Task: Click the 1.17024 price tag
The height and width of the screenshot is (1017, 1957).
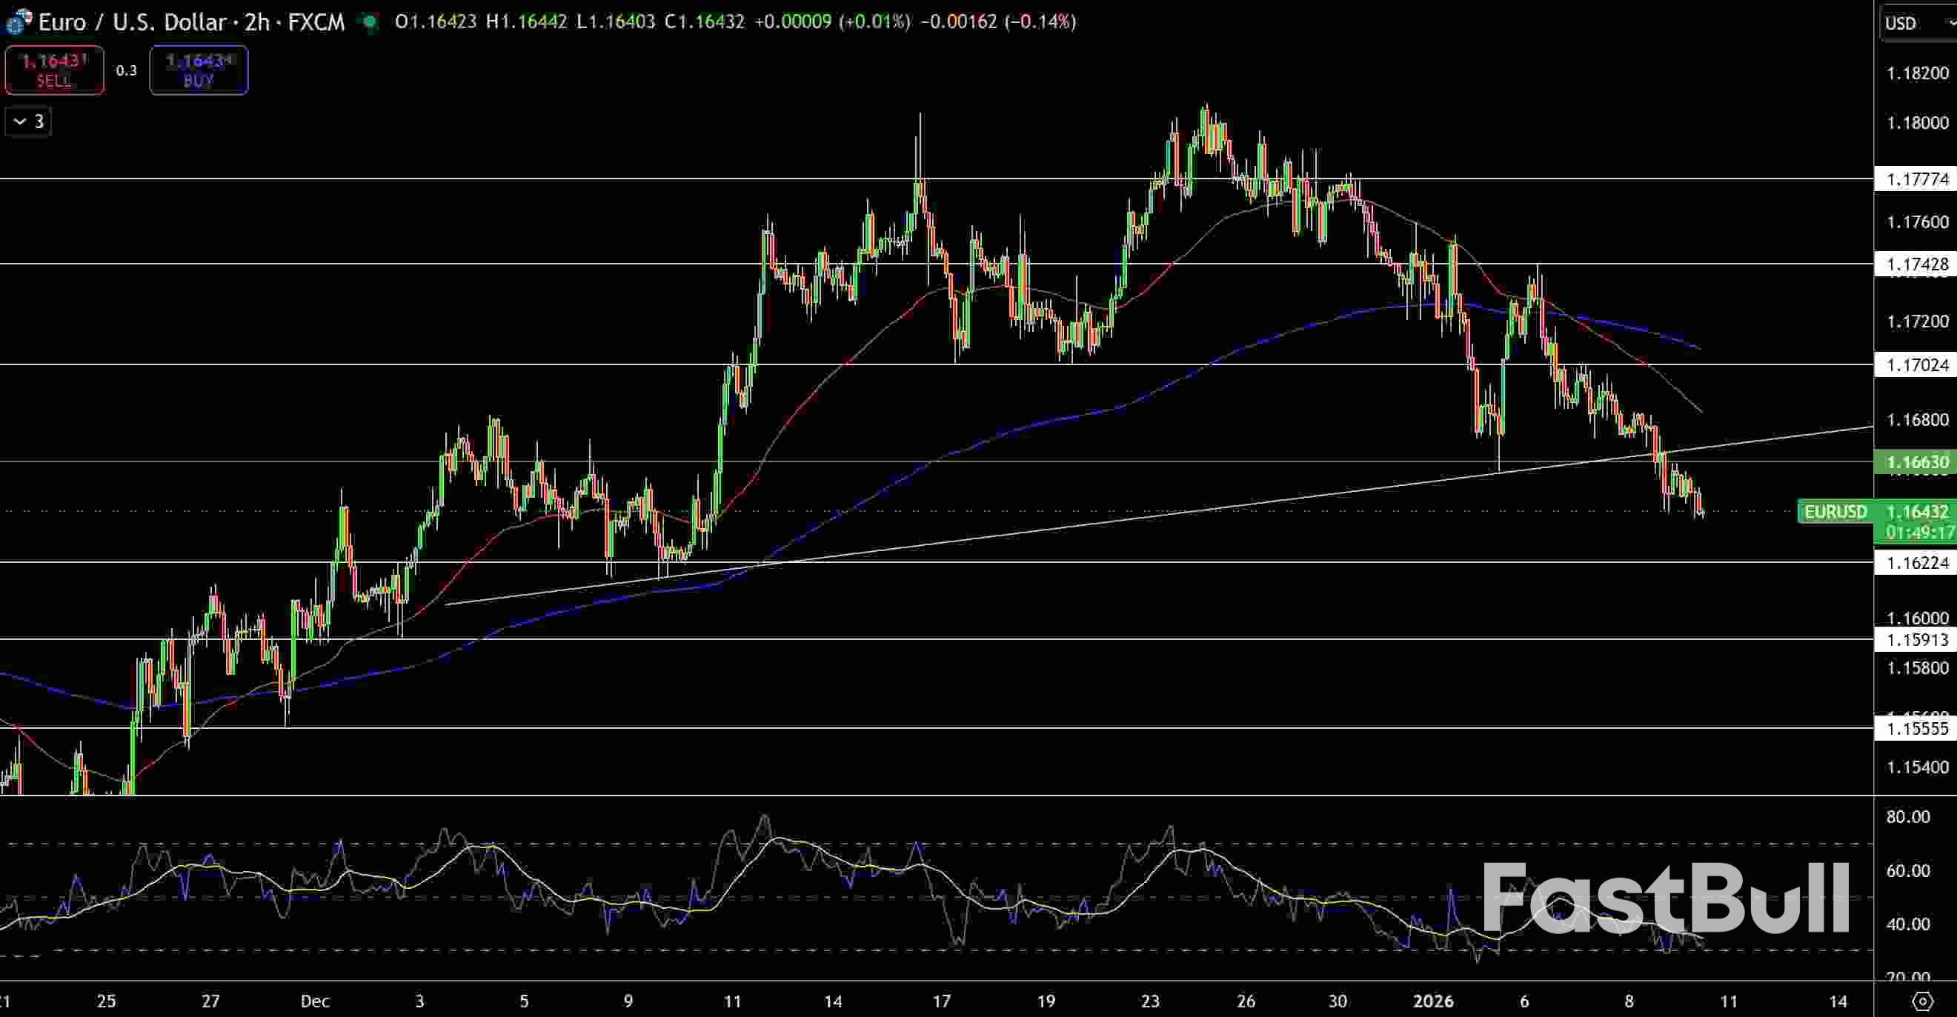Action: (x=1918, y=365)
